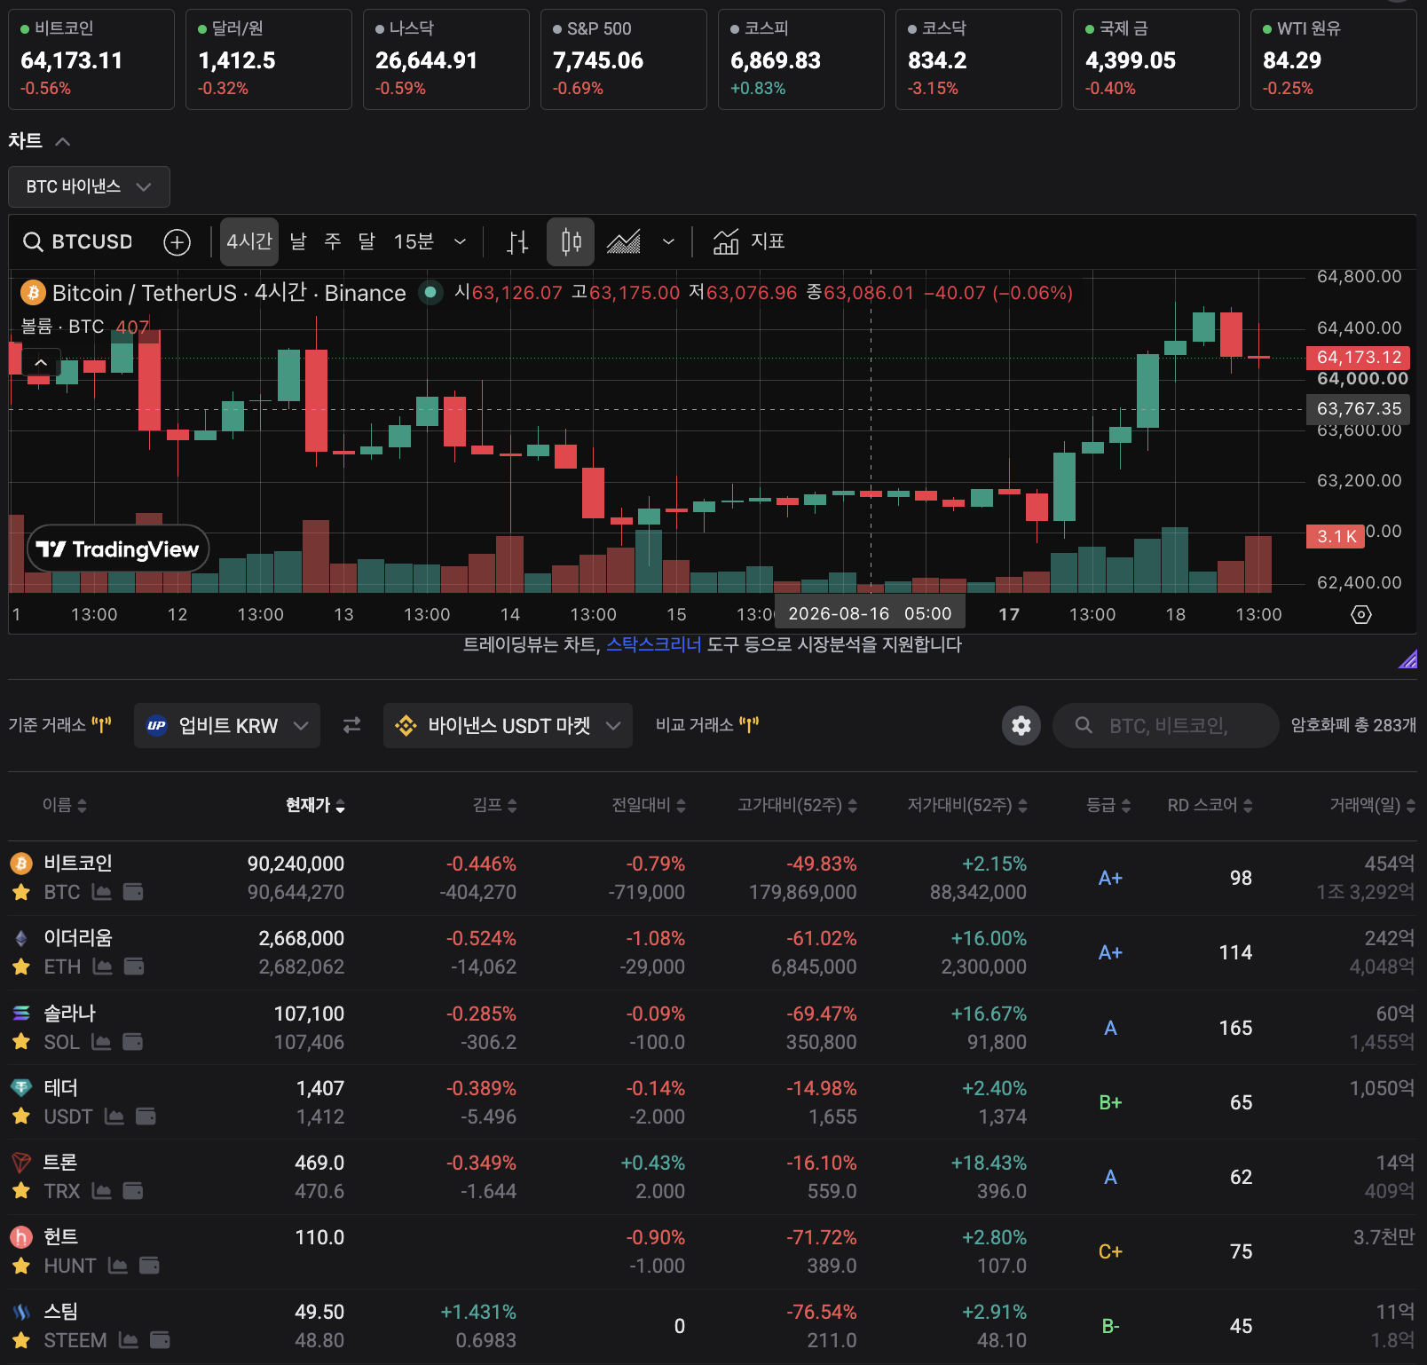Viewport: 1427px width, 1365px height.
Task: Open the SOL row chart icon
Action: (x=102, y=1042)
